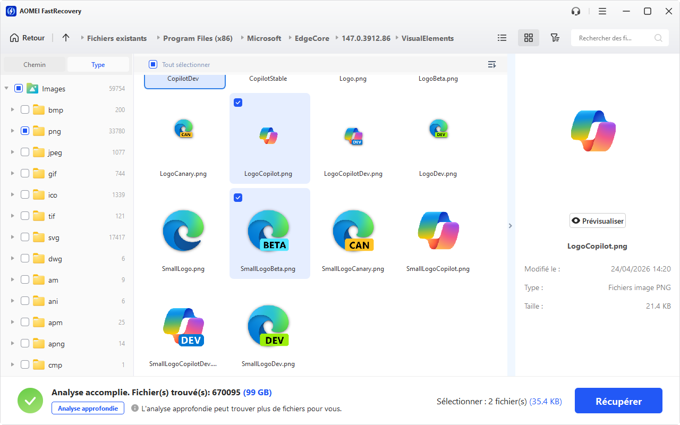The width and height of the screenshot is (680, 425).
Task: Check the bmp folder checkbox
Action: coord(25,110)
